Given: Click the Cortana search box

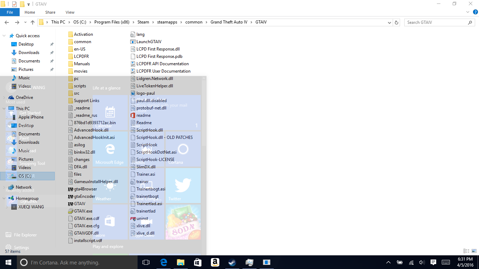Looking at the screenshot, I should coord(77,262).
